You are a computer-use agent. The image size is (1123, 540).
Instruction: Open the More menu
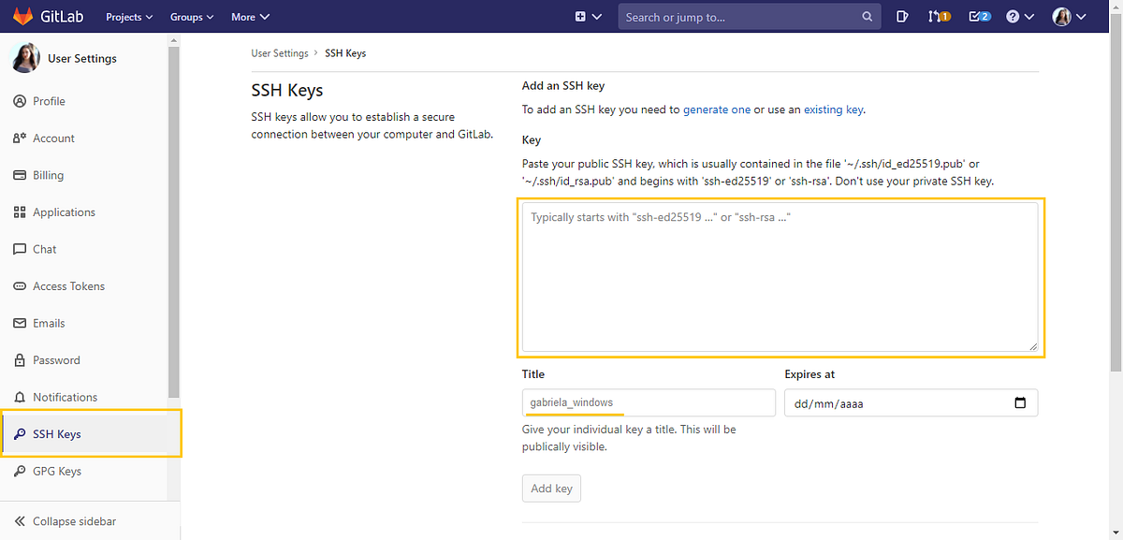click(x=249, y=16)
